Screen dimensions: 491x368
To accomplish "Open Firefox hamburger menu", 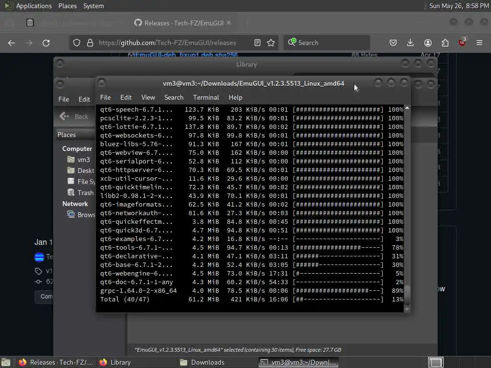I will [479, 43].
